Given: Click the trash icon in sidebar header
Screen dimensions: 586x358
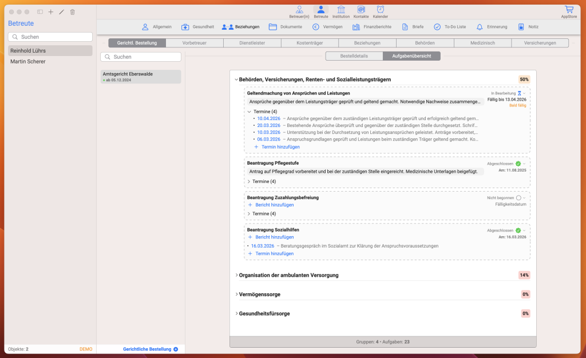Looking at the screenshot, I should [72, 12].
